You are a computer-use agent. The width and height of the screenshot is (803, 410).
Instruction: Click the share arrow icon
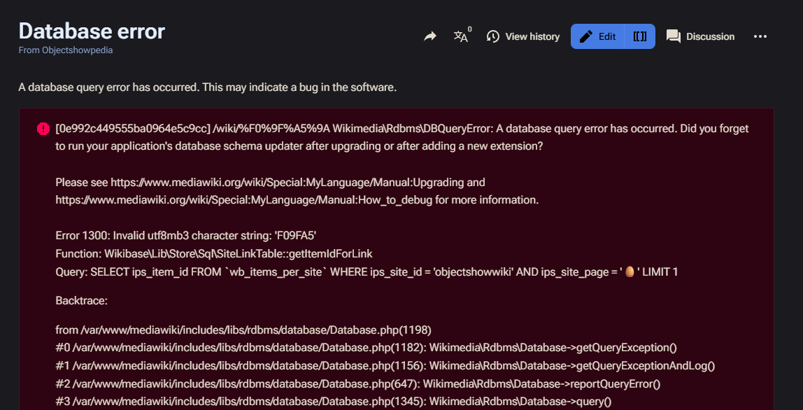(430, 36)
